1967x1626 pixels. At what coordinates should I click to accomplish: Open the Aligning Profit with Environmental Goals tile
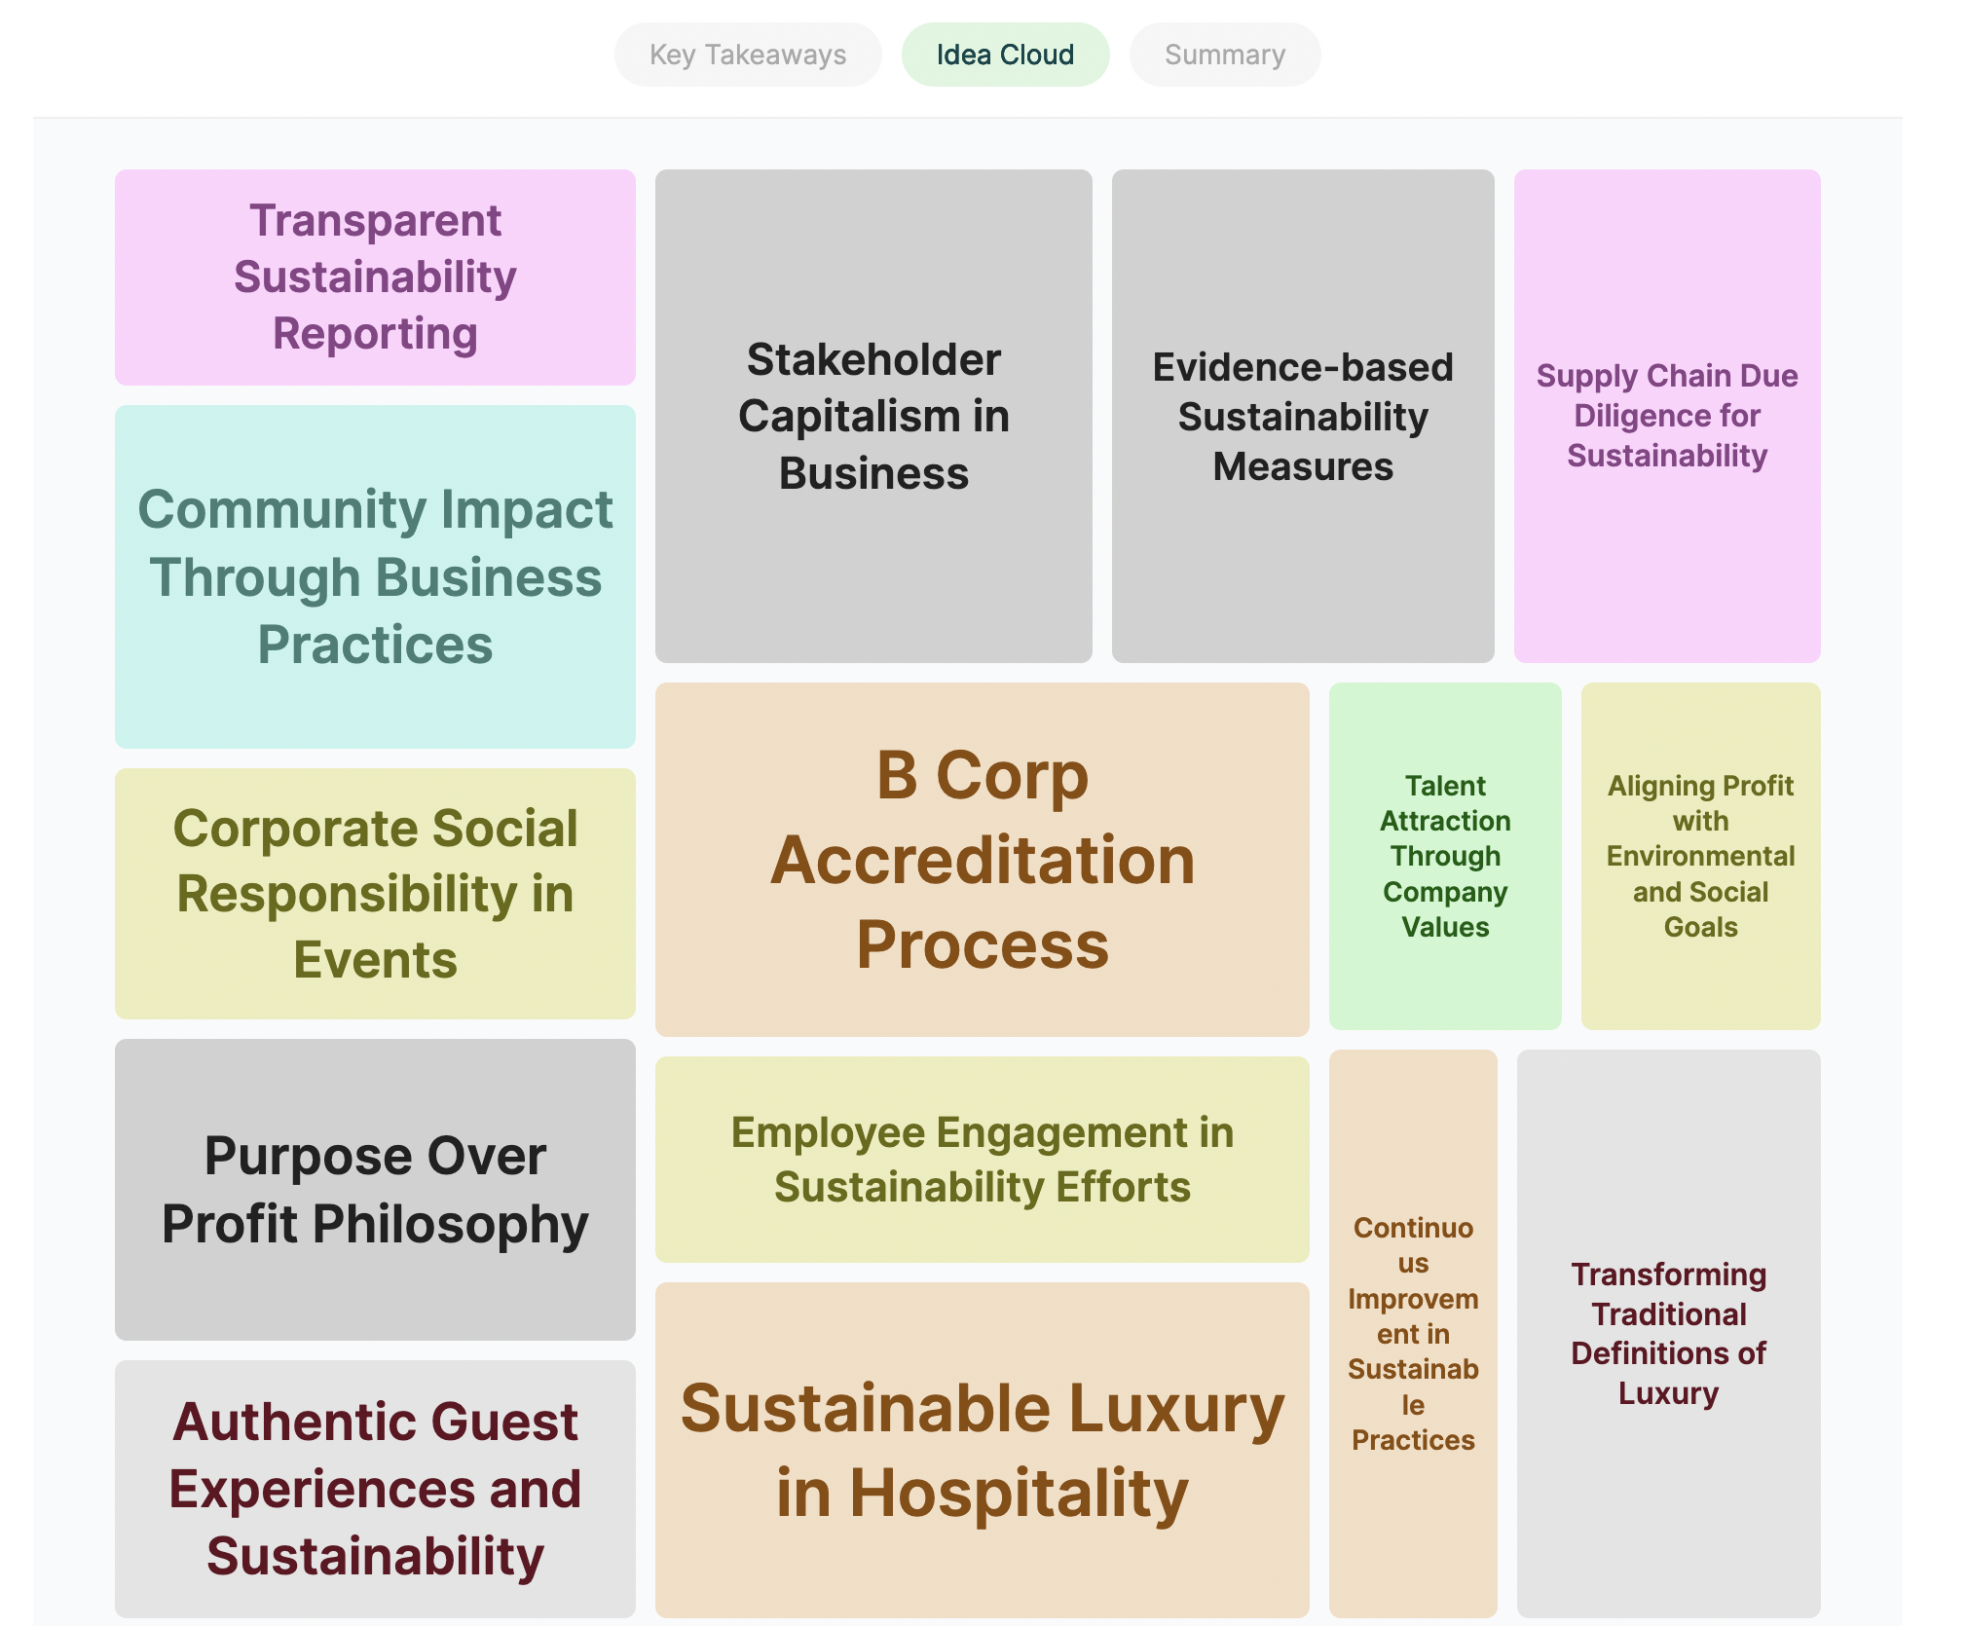click(x=1700, y=856)
